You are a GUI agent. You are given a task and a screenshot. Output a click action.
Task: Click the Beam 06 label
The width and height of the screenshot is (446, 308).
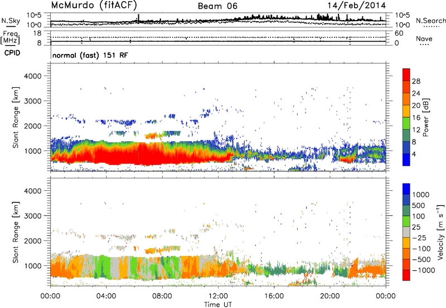[x=217, y=6]
